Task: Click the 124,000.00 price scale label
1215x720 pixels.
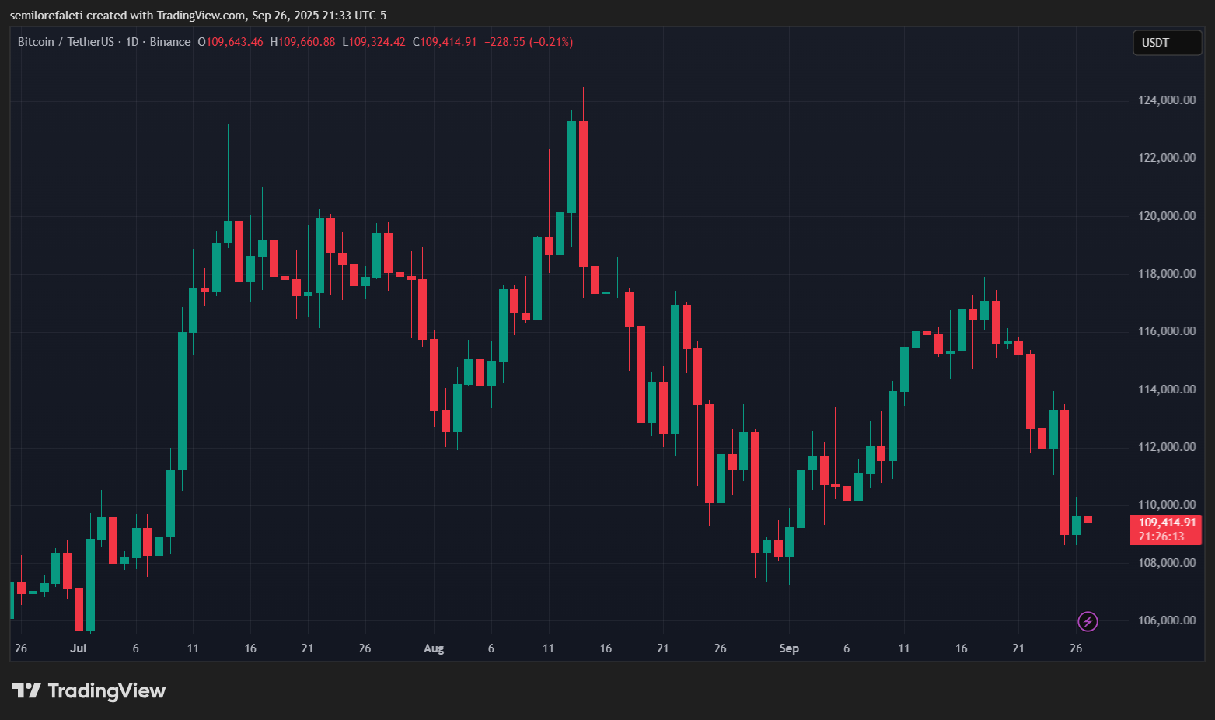Action: (1167, 100)
